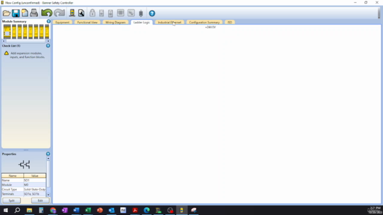Click the blue toolbar help icon
This screenshot has width=383, height=215.
tap(152, 13)
